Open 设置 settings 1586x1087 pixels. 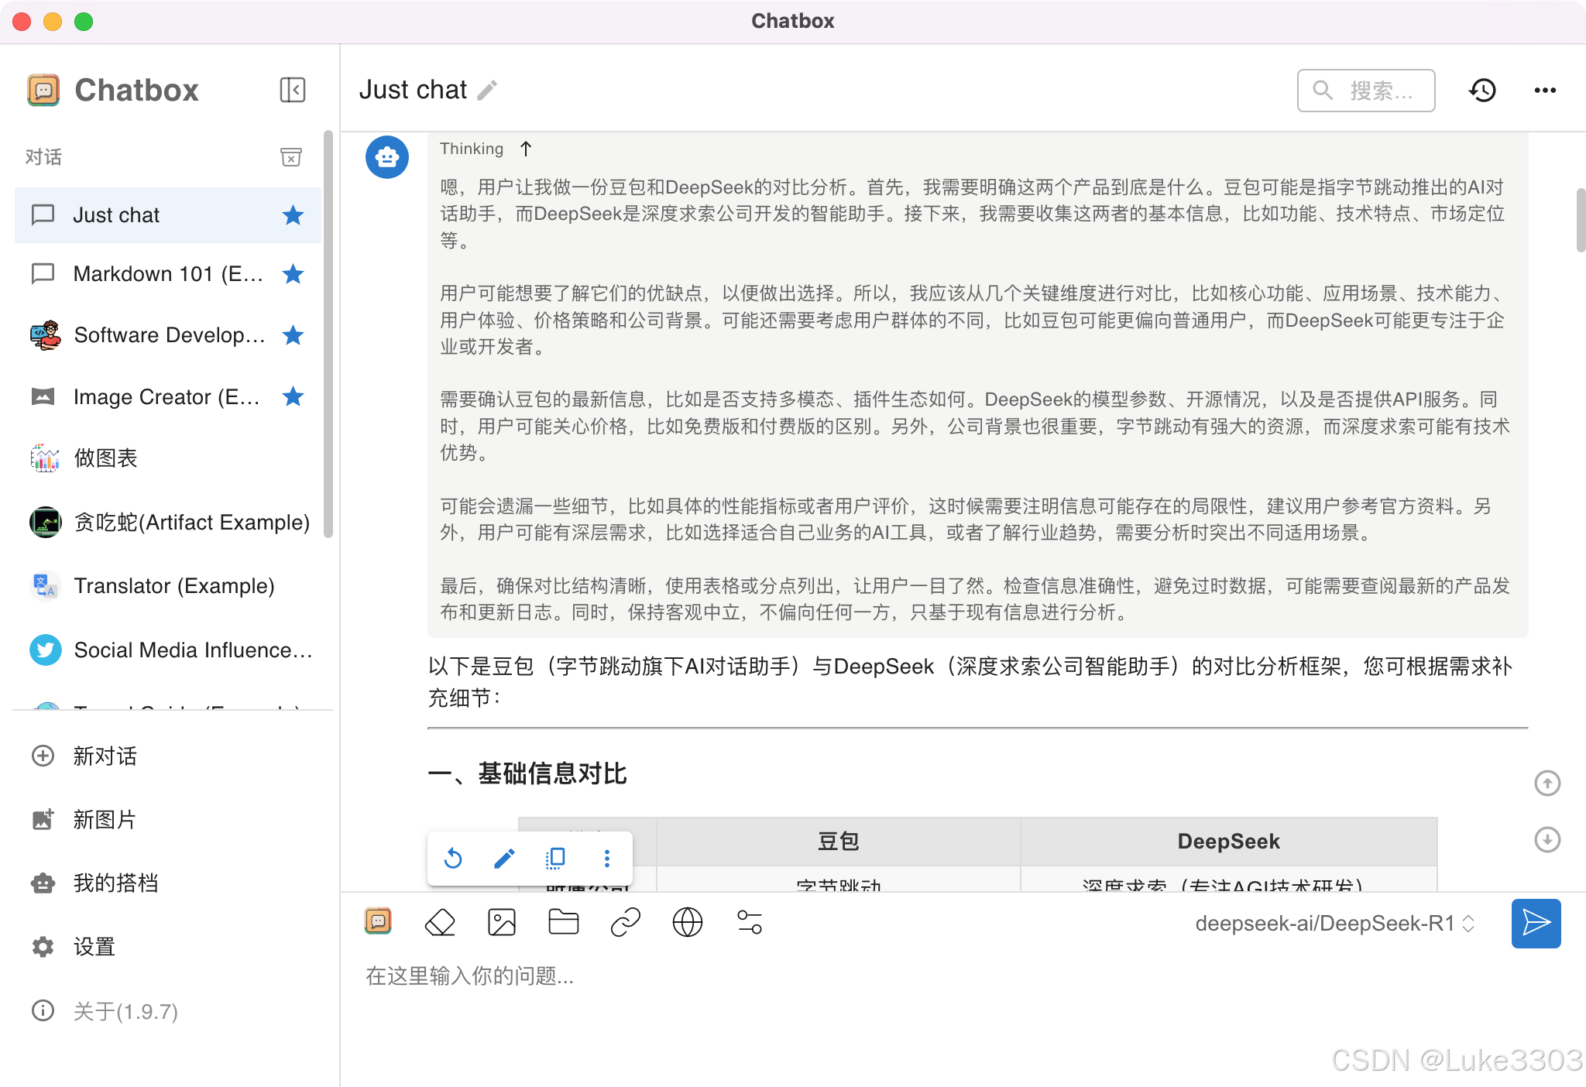tap(94, 946)
